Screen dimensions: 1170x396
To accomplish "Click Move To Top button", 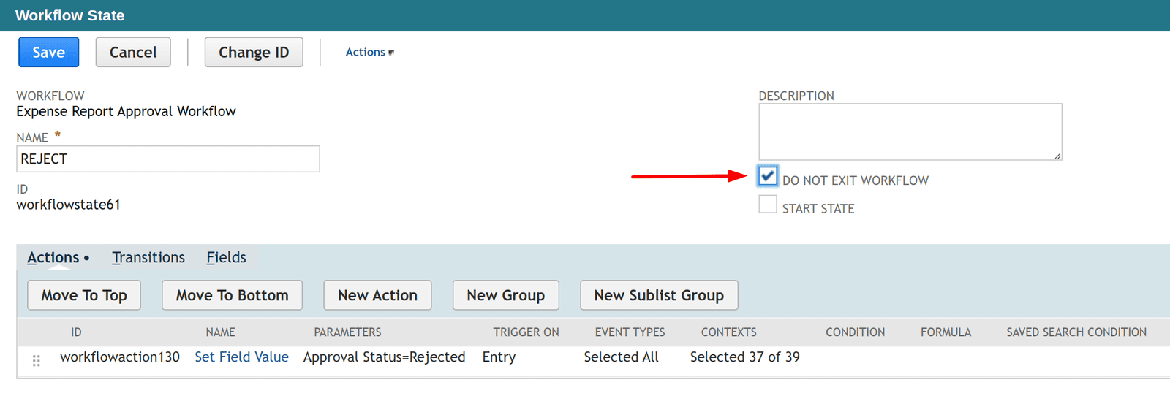I will point(84,295).
